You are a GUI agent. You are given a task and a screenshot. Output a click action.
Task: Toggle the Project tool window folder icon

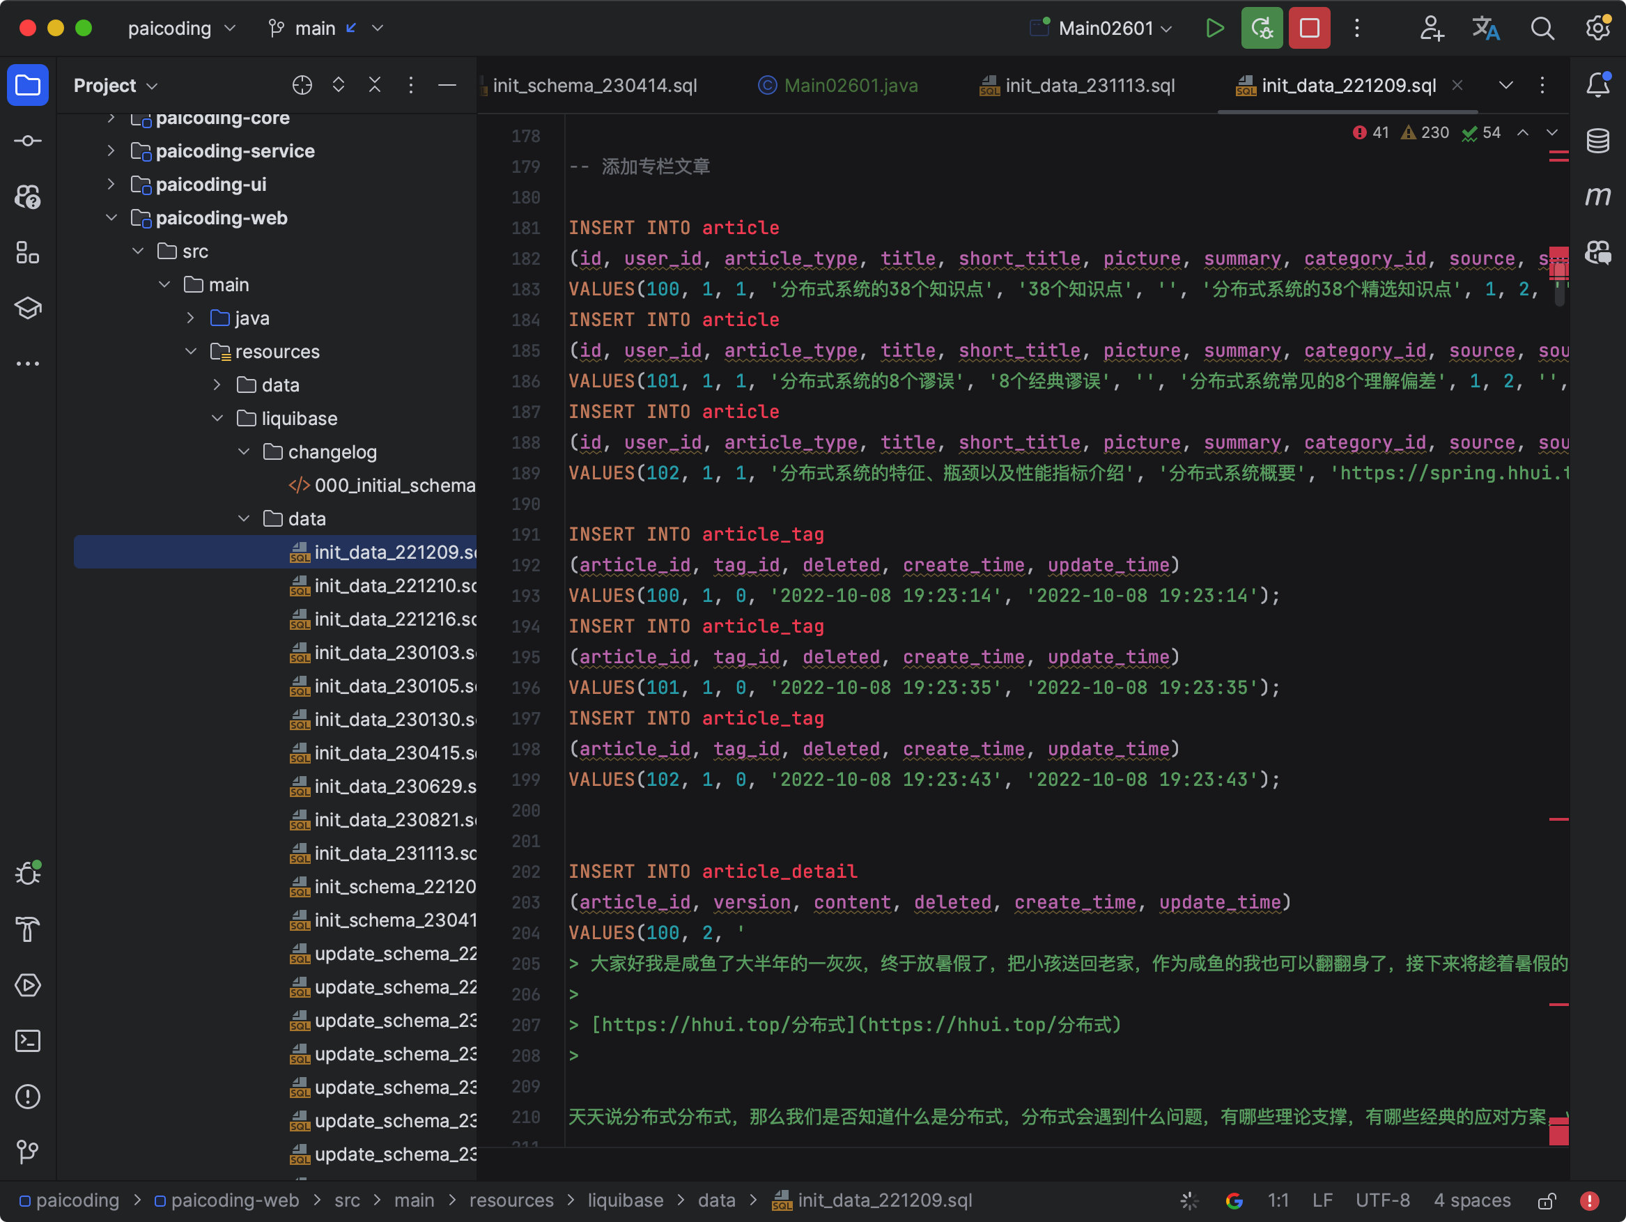point(27,85)
